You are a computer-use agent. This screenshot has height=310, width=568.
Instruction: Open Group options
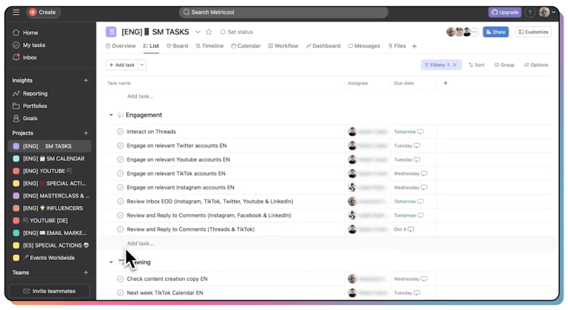(504, 65)
